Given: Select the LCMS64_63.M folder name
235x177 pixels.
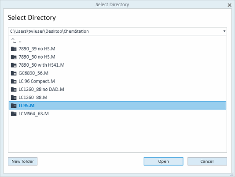Looking at the screenshot, I should [x=33, y=114].
